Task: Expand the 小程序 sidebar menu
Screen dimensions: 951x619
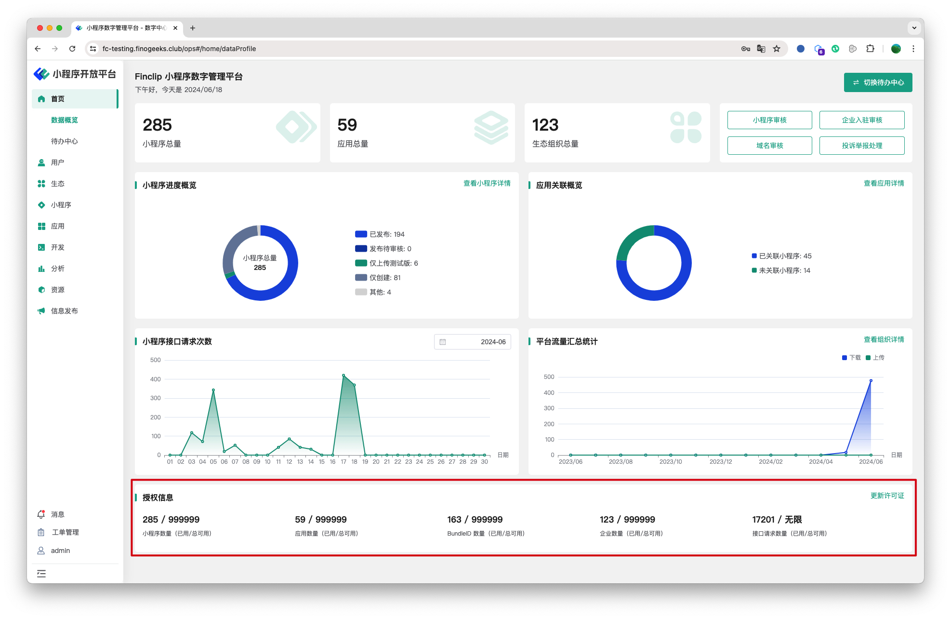Action: click(x=61, y=205)
